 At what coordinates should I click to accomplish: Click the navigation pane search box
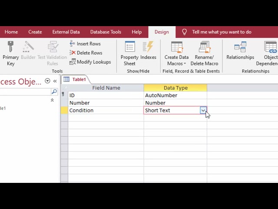[x=25, y=92]
